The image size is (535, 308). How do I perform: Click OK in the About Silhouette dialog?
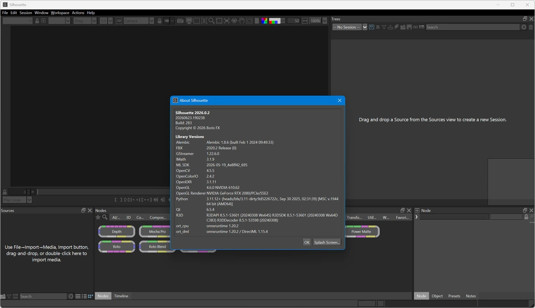(307, 242)
